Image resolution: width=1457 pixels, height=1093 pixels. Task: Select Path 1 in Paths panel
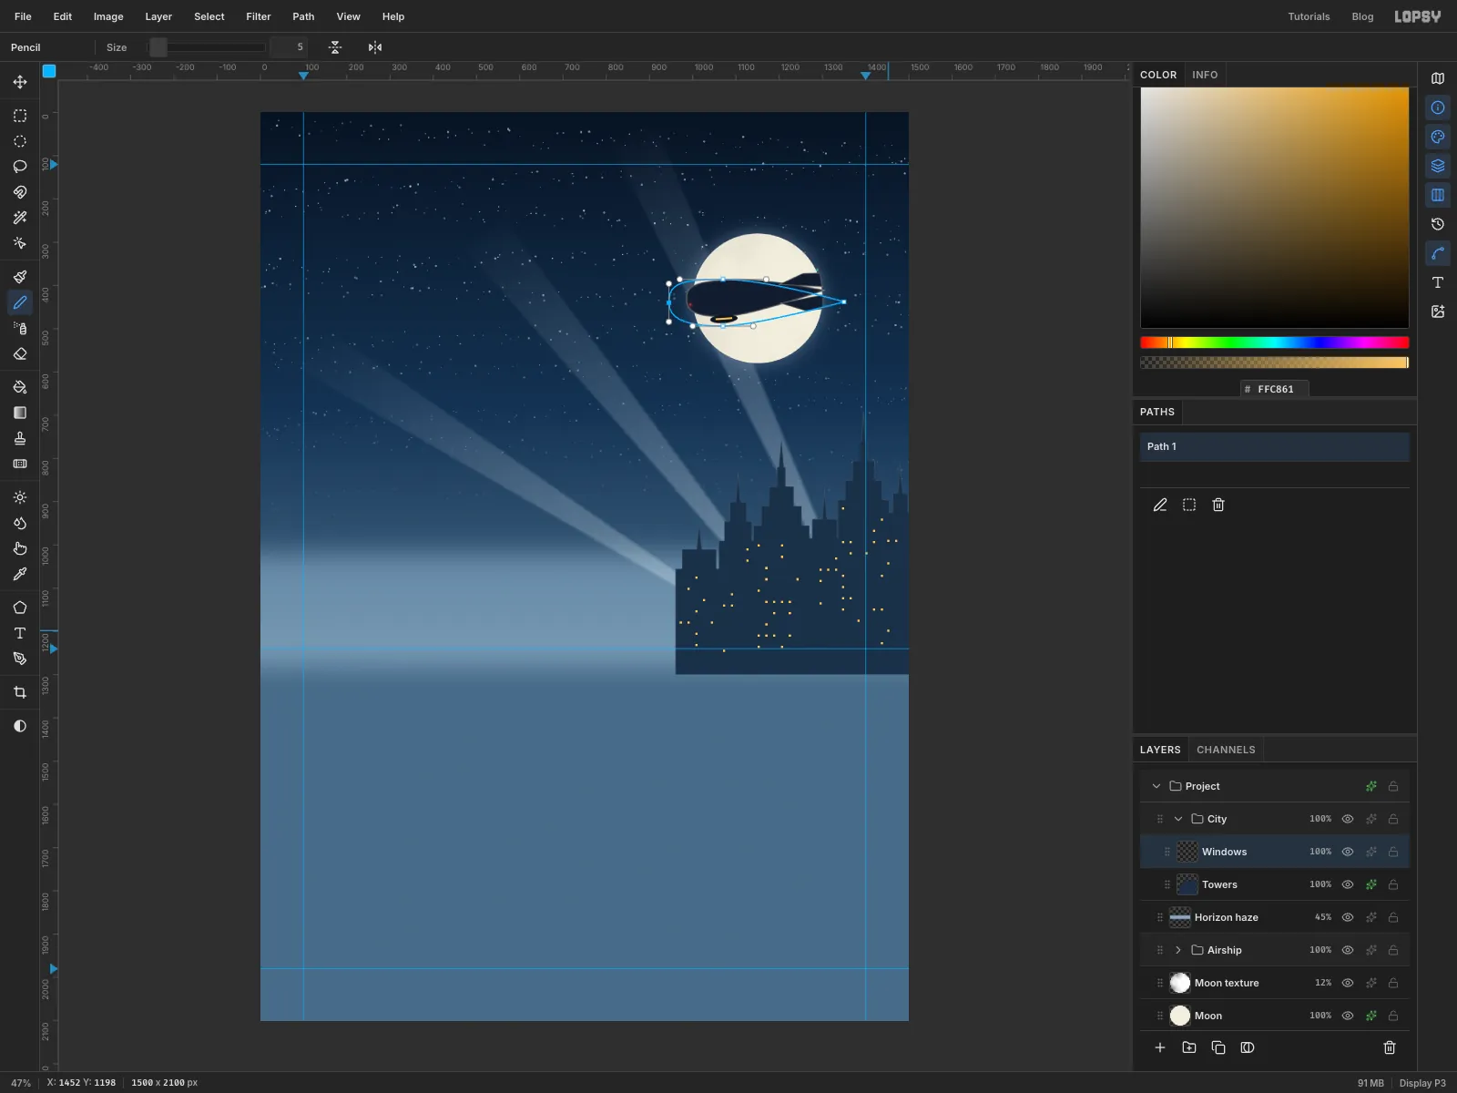click(1275, 446)
